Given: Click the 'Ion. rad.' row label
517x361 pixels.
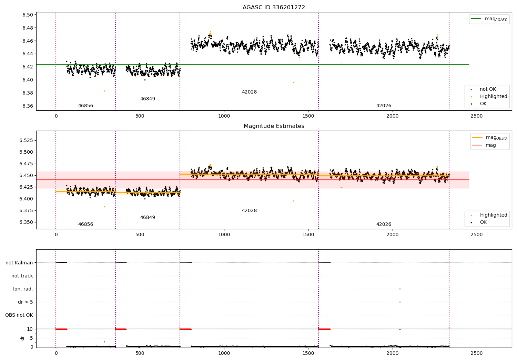Looking at the screenshot, I should (x=23, y=289).
